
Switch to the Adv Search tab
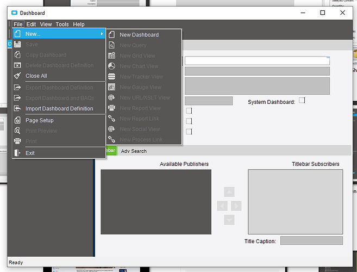(x=134, y=151)
